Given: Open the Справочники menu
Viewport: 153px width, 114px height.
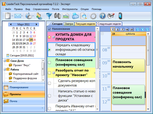Looking at the screenshot, I should click(x=41, y=9).
